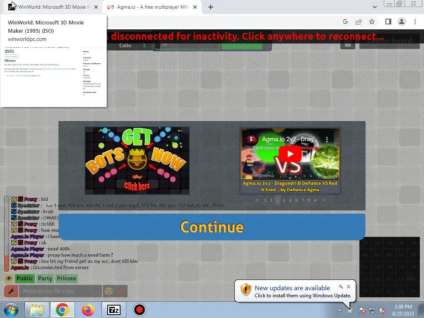Go to video page 9
The height and width of the screenshot is (318, 424).
tap(315, 200)
